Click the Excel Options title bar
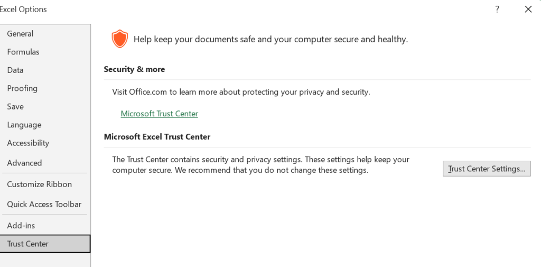Viewport: 541px width, 267px height. point(211,9)
